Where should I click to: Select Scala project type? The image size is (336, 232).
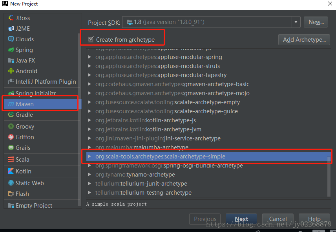click(42, 160)
